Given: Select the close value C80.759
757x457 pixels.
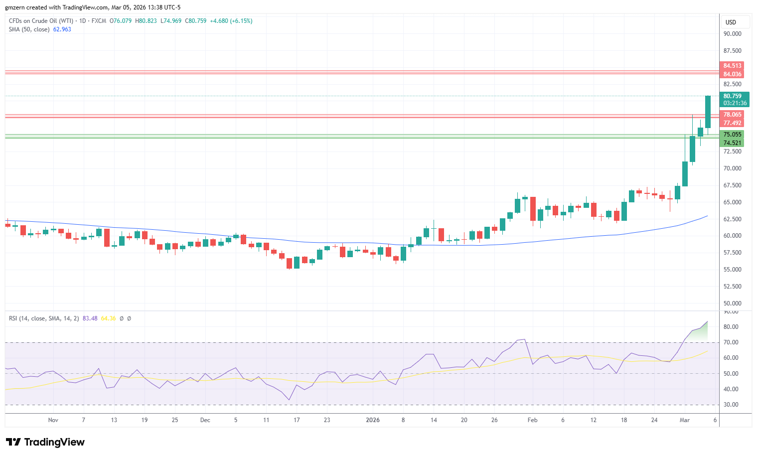Looking at the screenshot, I should (x=196, y=21).
